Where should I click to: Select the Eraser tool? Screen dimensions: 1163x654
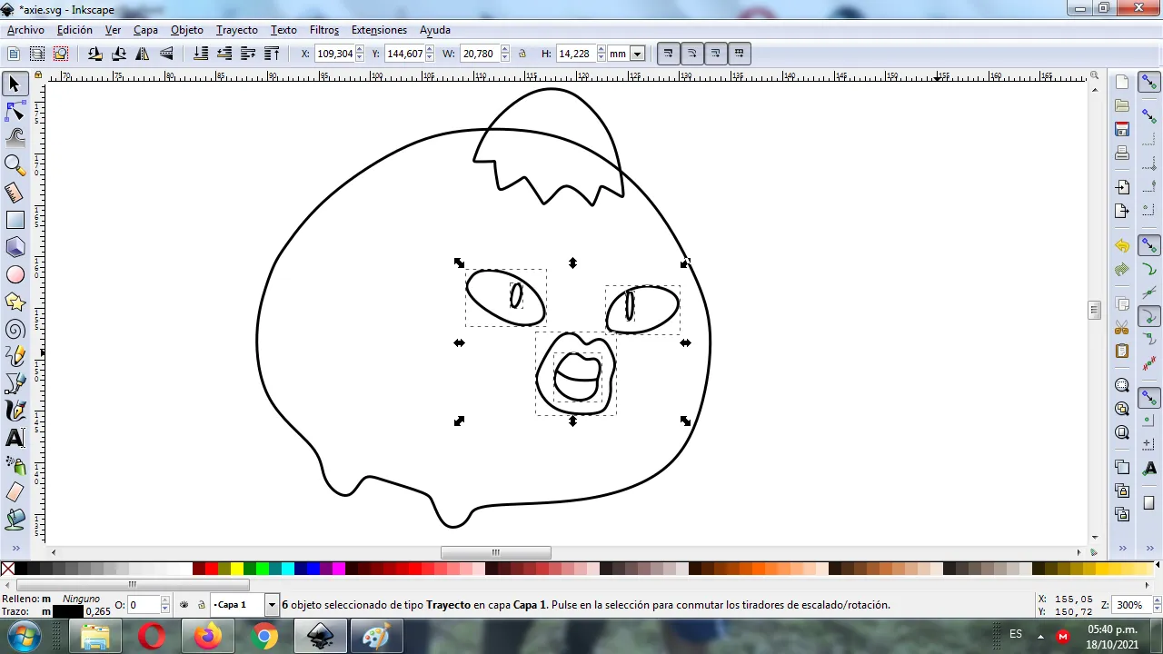tap(15, 492)
